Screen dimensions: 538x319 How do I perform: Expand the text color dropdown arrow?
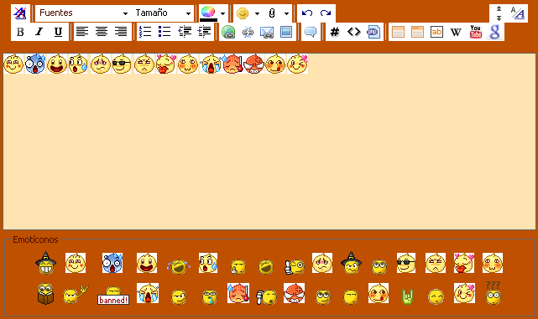pos(223,13)
